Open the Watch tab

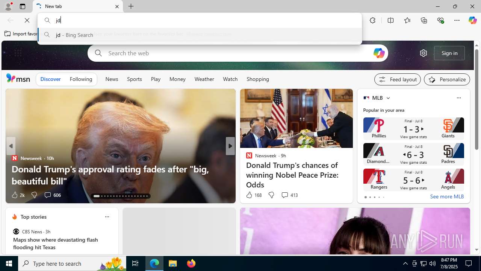tap(230, 79)
